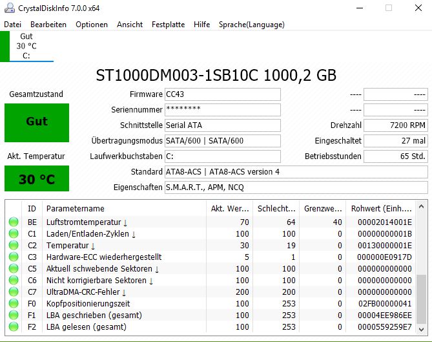Select the LBA gelesen (gesamt) parameter name
Viewport: 432px width, 342px height.
(87, 327)
